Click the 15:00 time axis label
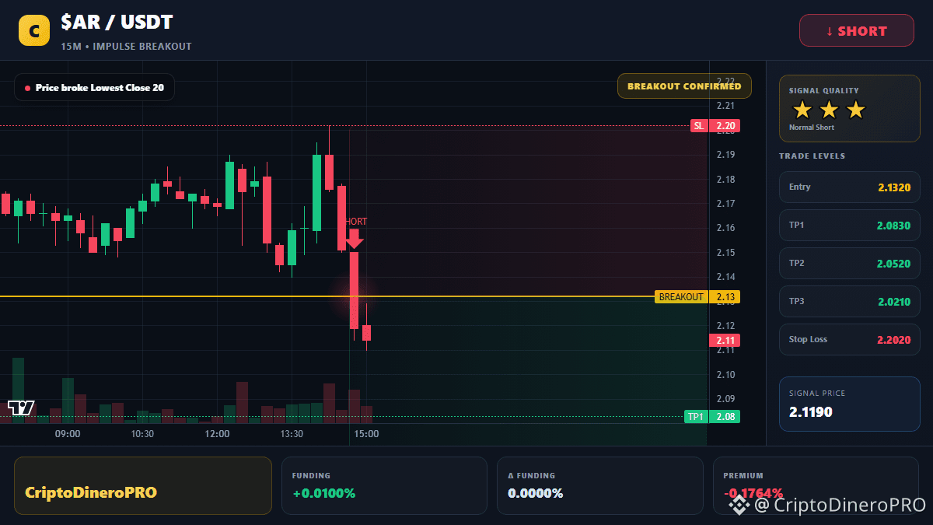 [x=366, y=433]
